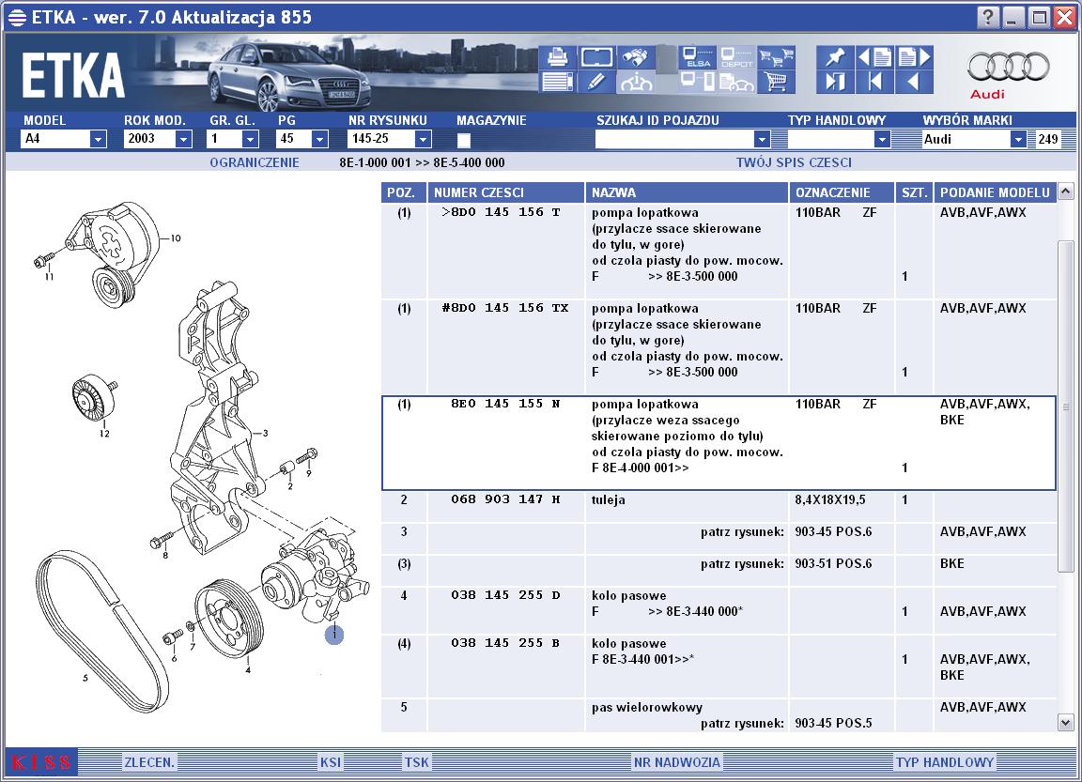Click TSK in the status bar

(417, 762)
